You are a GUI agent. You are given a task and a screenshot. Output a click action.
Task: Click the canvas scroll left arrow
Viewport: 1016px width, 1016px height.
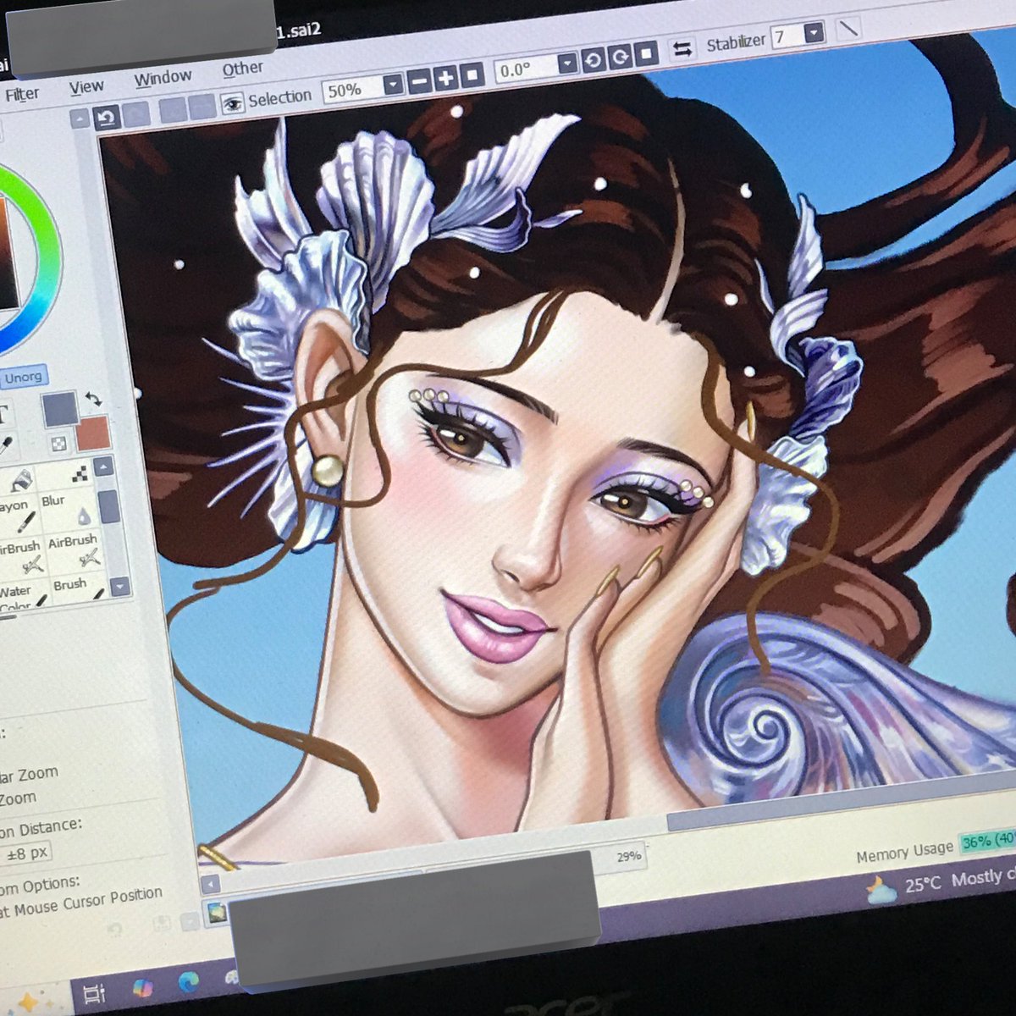click(210, 885)
